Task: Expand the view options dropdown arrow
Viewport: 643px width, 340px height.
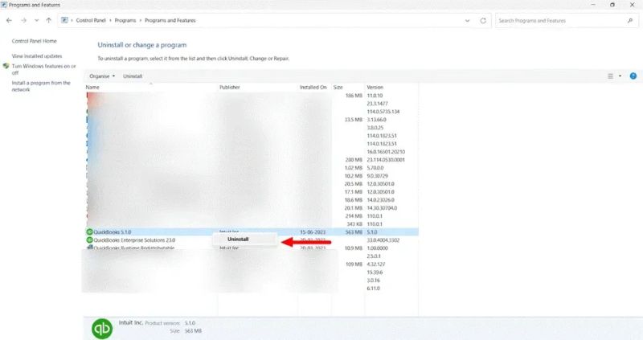Action: pos(620,76)
